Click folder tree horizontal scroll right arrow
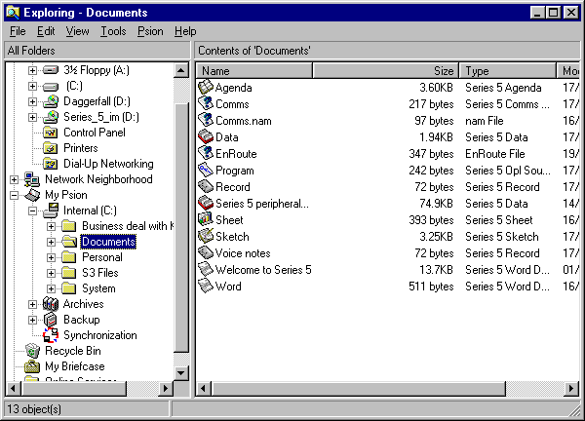 pos(166,389)
